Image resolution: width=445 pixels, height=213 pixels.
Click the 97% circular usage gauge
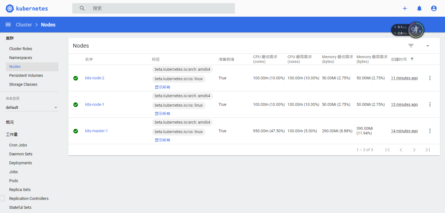coord(416,30)
